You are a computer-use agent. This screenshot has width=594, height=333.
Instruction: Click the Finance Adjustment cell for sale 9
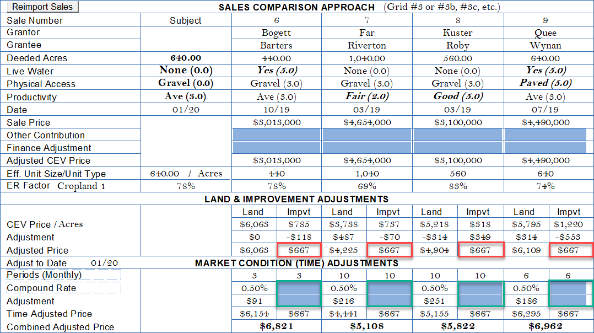click(x=545, y=148)
